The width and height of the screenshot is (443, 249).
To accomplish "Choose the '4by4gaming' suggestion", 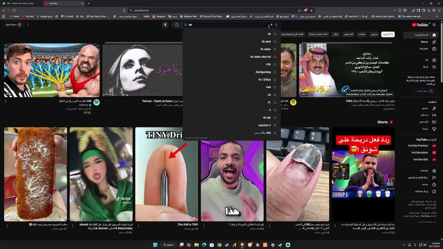I will [x=232, y=72].
